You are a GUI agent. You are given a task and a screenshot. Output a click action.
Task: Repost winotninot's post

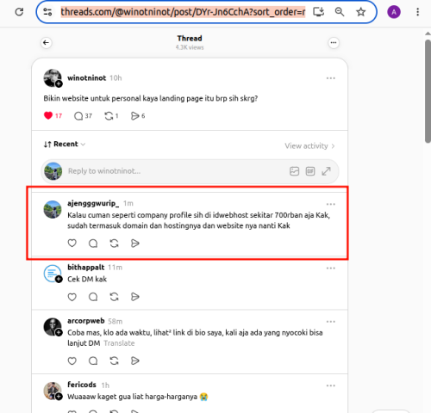click(111, 116)
